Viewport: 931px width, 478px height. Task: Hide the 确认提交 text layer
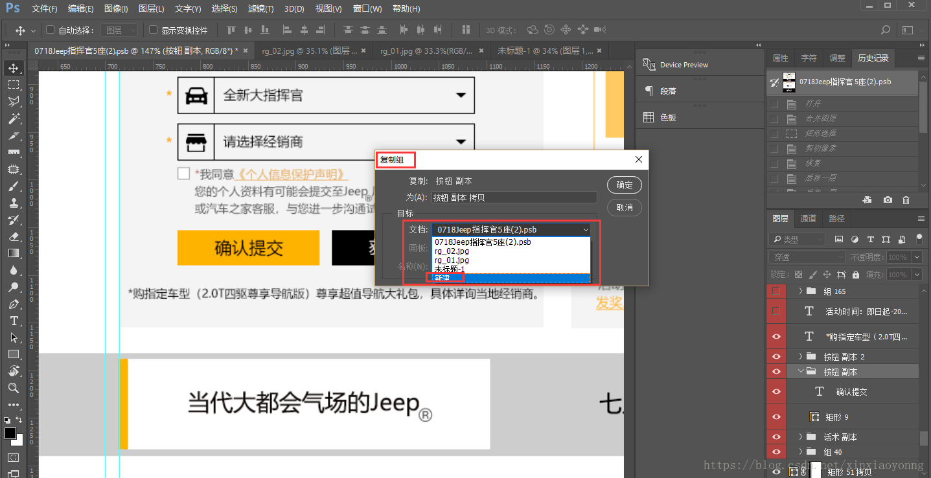pos(776,392)
